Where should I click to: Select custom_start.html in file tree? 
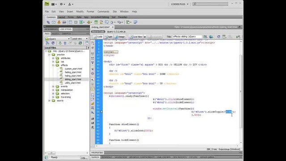click(x=73, y=69)
